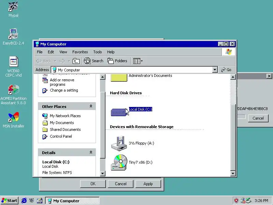
Task: Click main pane scrollbar up arrow
Action: pyautogui.click(x=233, y=77)
